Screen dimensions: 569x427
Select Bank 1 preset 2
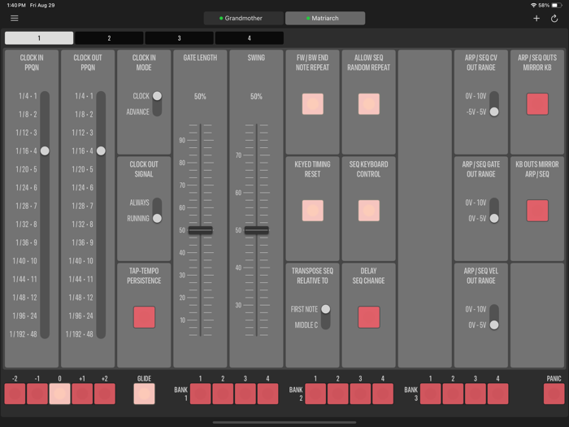point(223,394)
